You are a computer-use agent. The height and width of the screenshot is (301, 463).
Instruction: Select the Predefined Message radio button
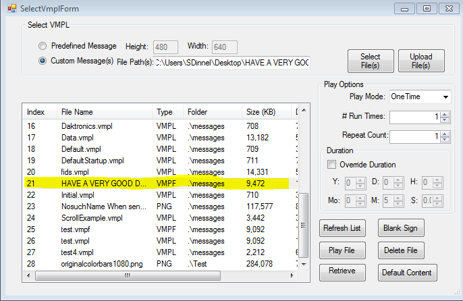[43, 47]
